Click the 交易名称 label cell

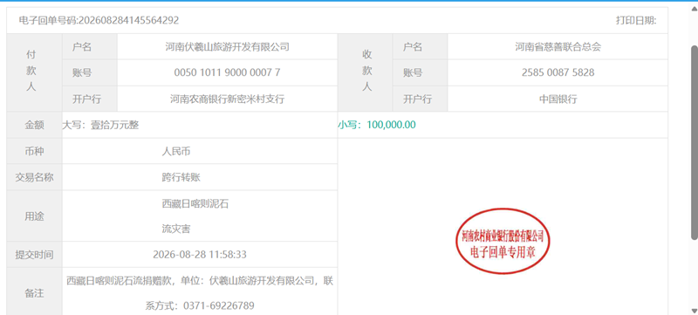tap(34, 177)
